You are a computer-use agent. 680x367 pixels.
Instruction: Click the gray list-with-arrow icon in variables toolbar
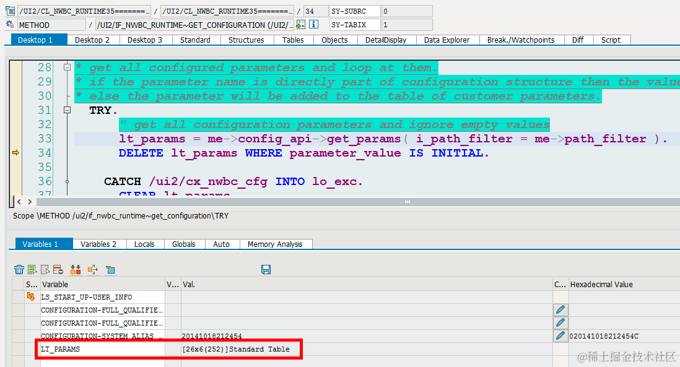click(x=45, y=269)
